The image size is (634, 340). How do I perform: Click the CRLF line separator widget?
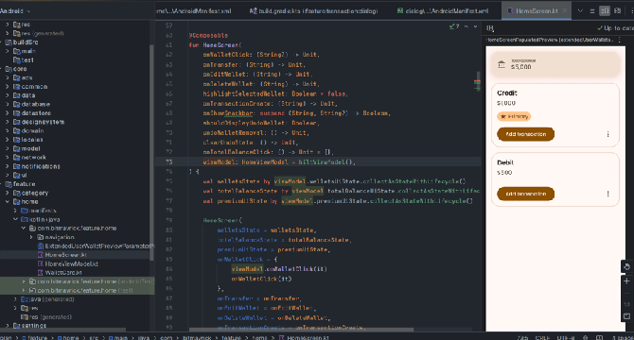[542, 337]
